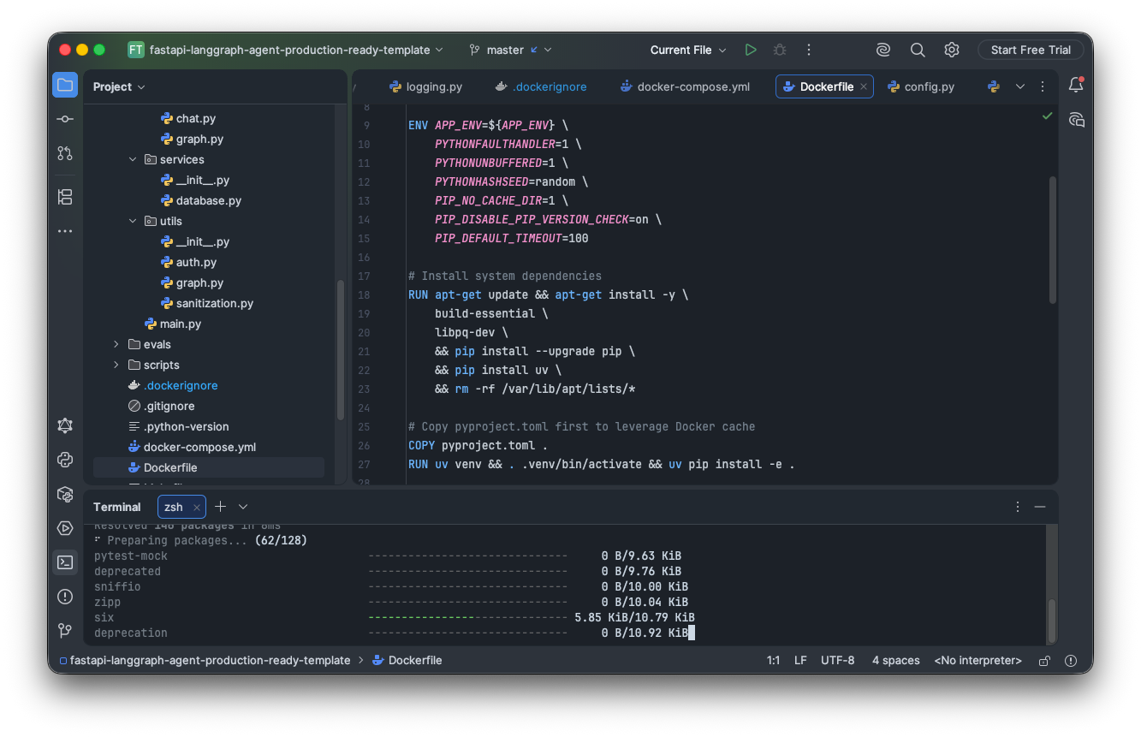Toggle the read-only lock icon in the status bar
Viewport: 1141px width, 737px height.
(1044, 661)
